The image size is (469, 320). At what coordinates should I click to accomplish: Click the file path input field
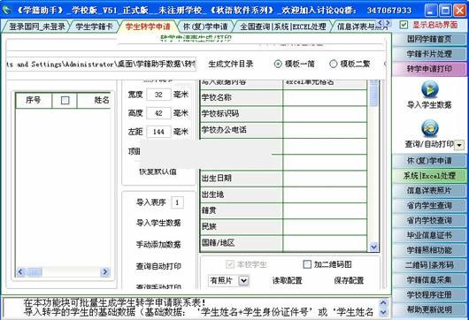[x=102, y=65]
